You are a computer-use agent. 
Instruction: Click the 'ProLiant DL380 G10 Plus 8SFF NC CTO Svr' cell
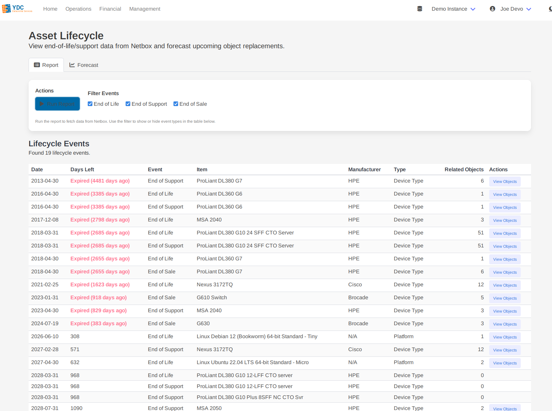click(x=250, y=397)
